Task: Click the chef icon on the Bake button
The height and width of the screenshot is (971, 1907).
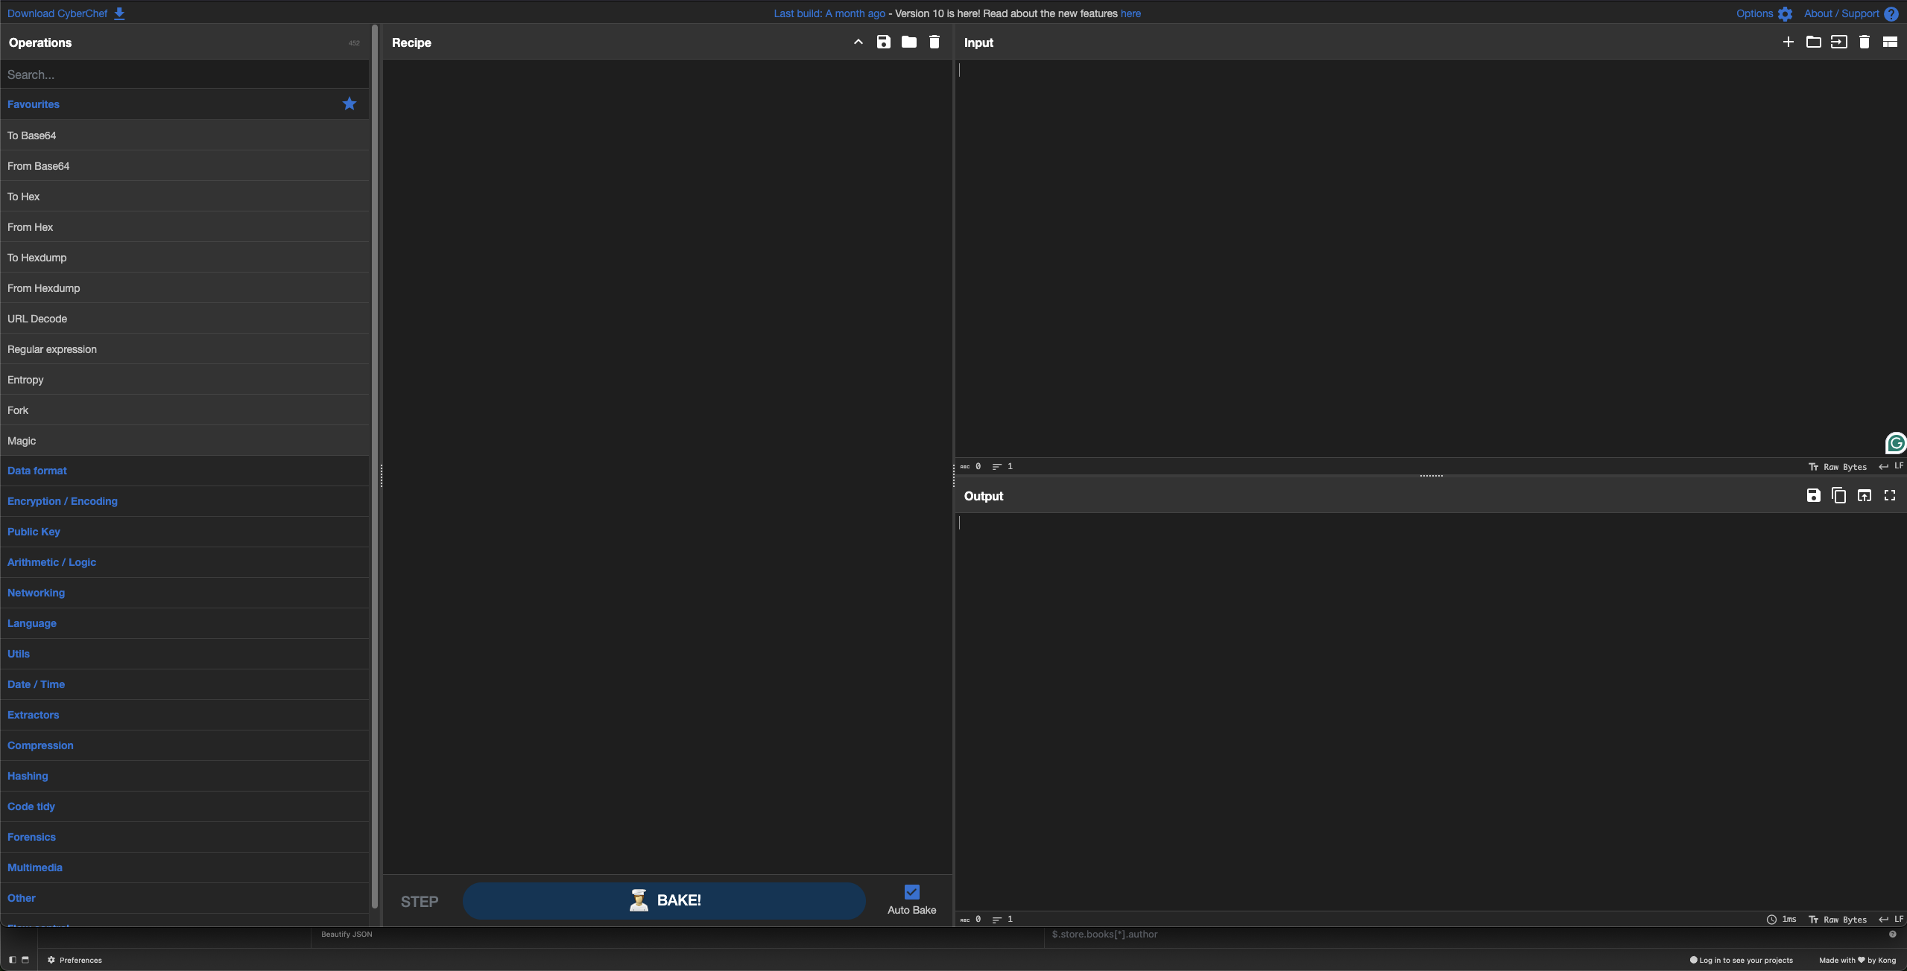Action: click(x=639, y=900)
